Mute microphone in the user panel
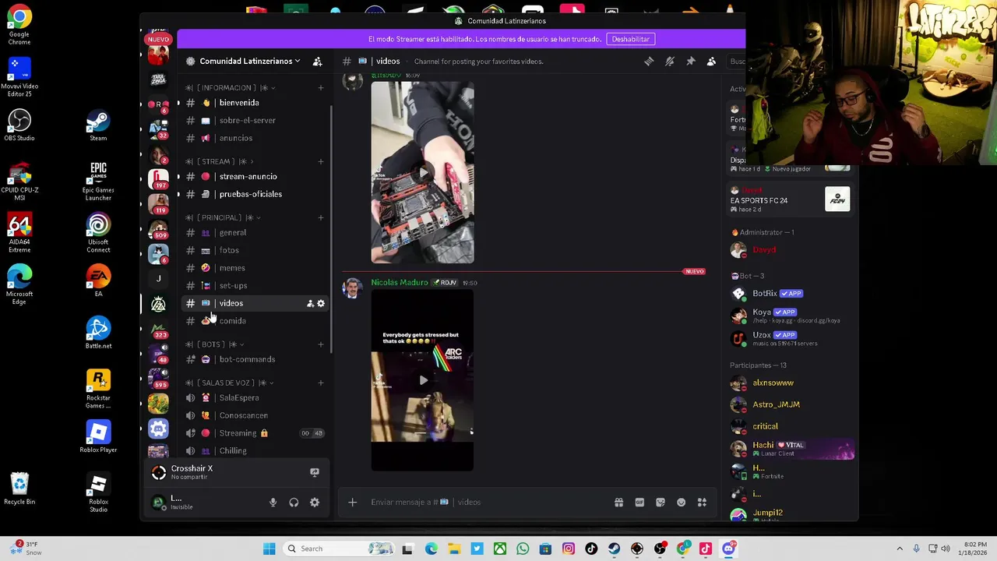997x561 pixels. 273,503
